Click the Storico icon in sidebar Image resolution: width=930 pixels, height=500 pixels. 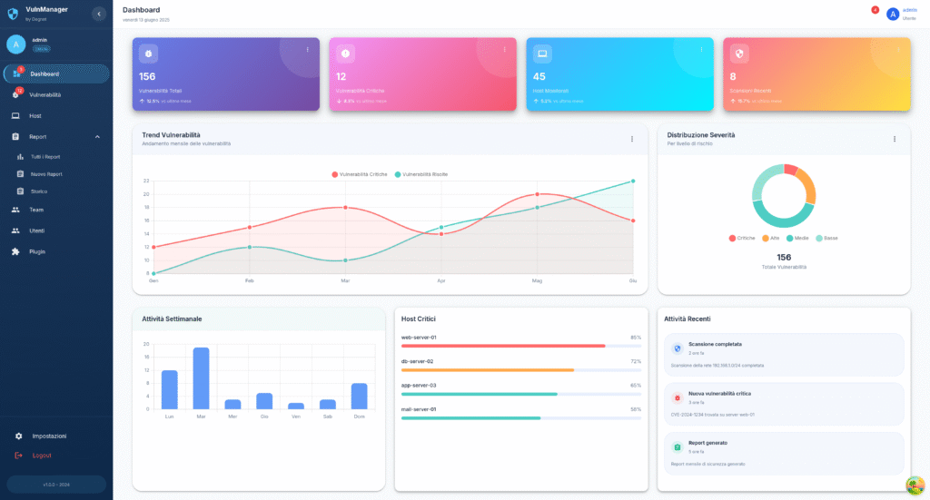coord(20,191)
